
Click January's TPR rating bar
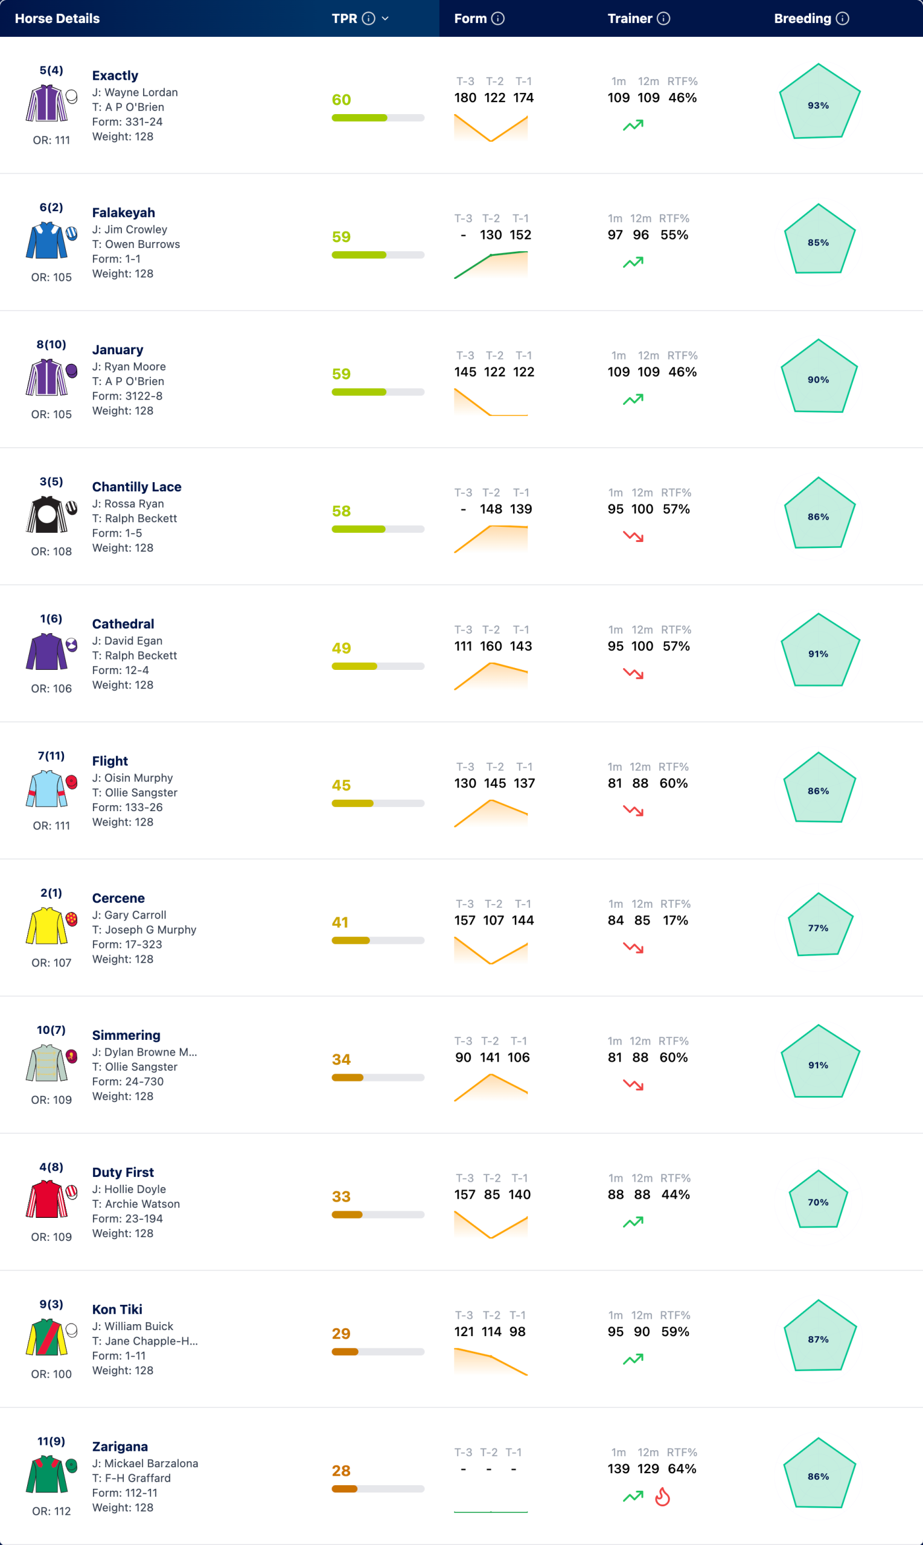(377, 392)
